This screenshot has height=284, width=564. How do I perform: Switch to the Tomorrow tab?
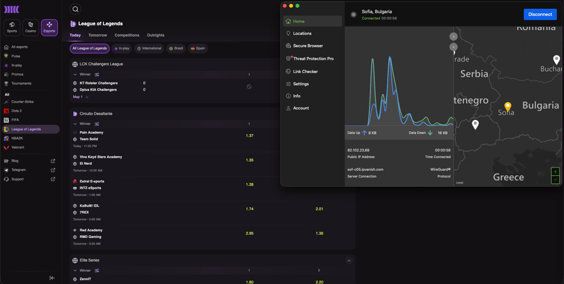tap(97, 35)
